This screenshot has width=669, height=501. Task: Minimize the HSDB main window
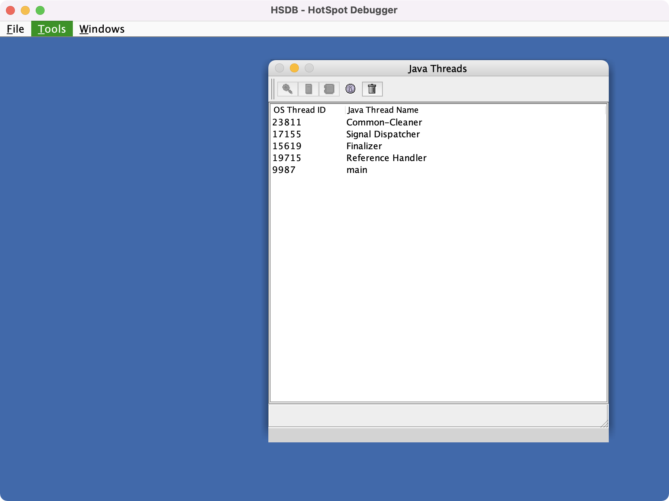point(25,10)
